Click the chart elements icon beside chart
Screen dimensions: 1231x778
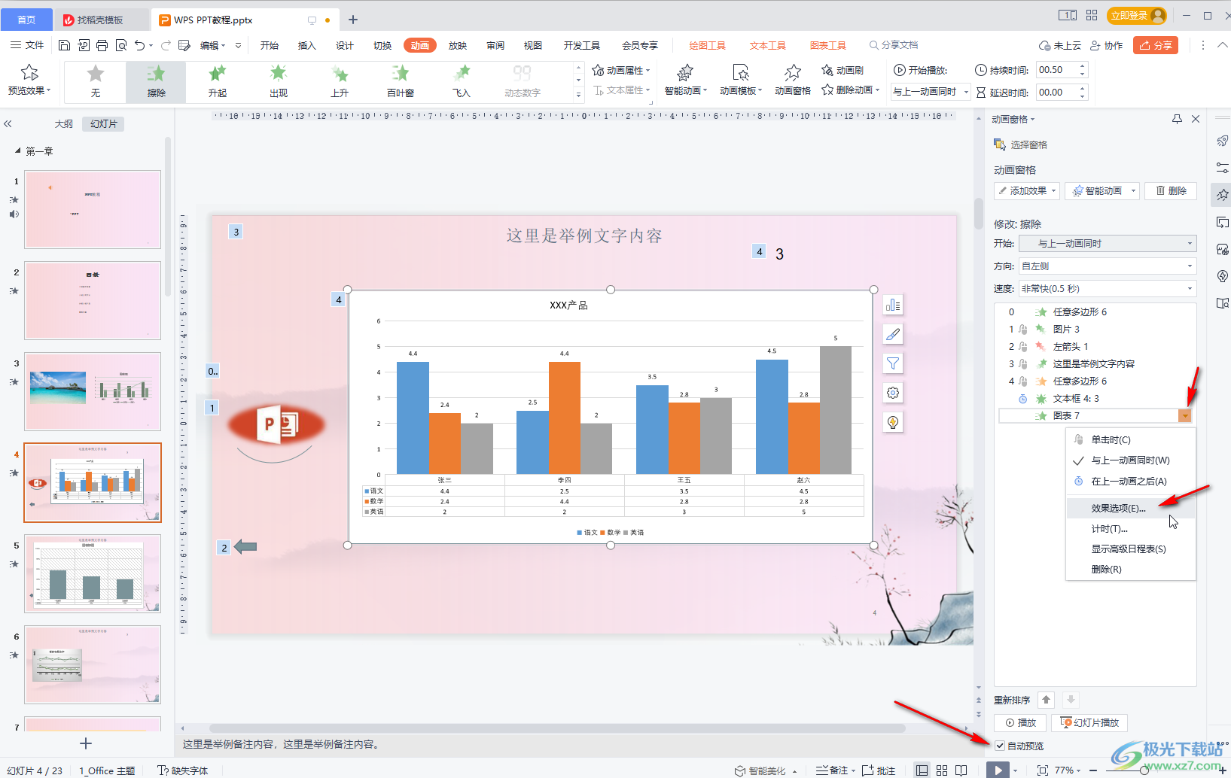tap(893, 305)
